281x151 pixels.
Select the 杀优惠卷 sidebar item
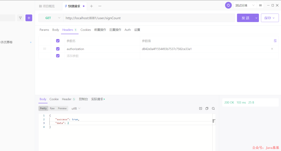tap(7, 42)
